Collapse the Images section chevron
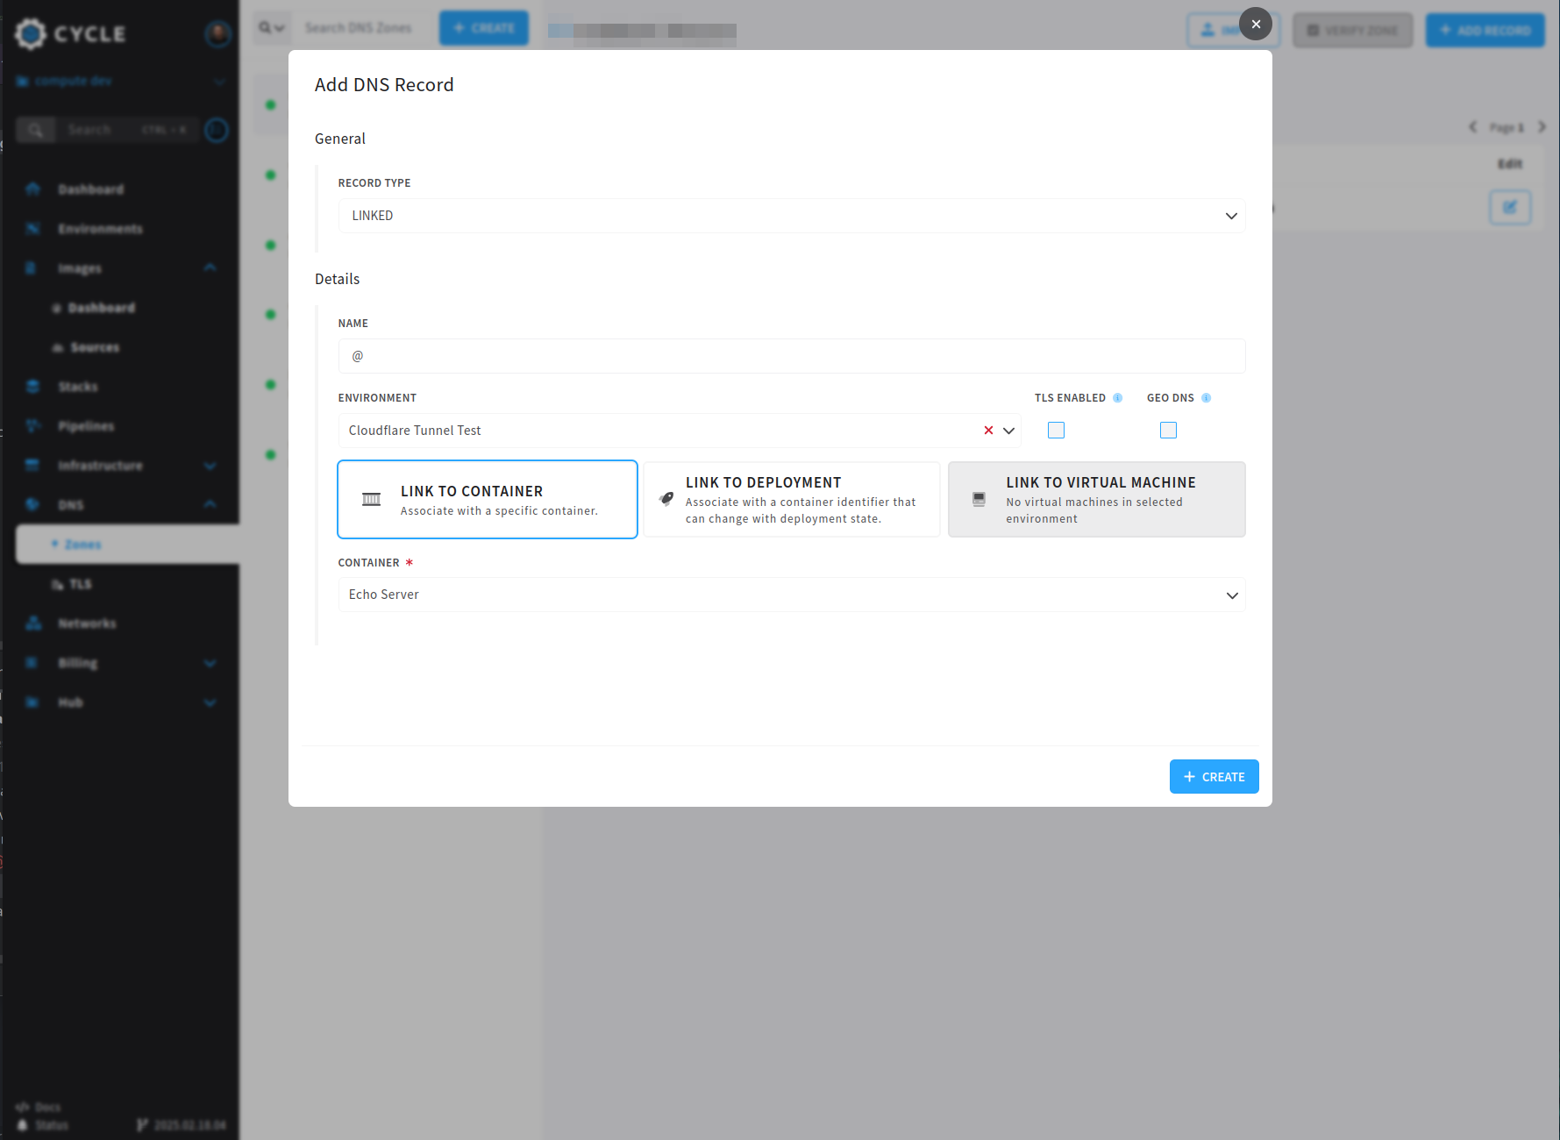 210,268
